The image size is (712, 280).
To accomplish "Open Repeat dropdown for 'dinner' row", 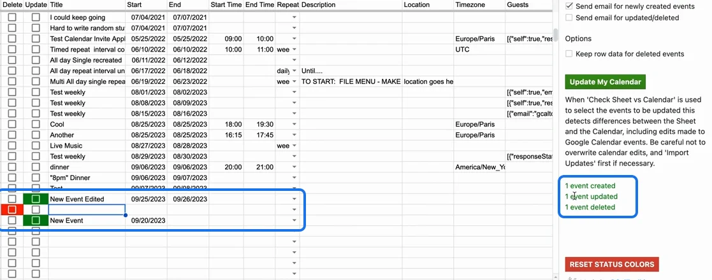I will click(294, 167).
